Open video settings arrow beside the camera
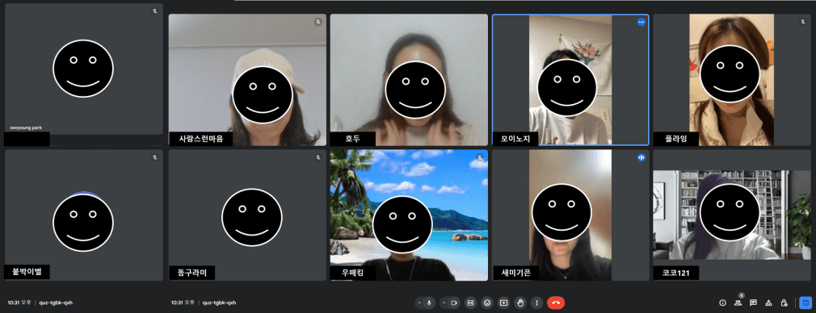 pos(444,303)
